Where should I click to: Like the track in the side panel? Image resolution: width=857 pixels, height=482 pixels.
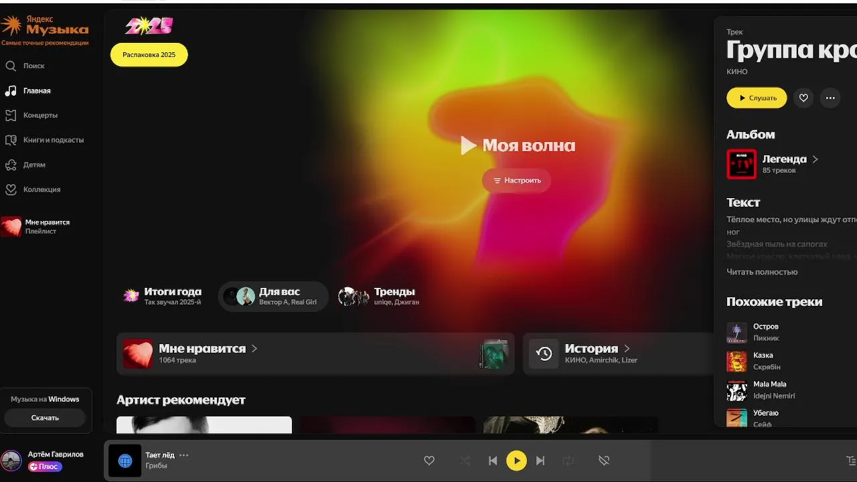(803, 98)
